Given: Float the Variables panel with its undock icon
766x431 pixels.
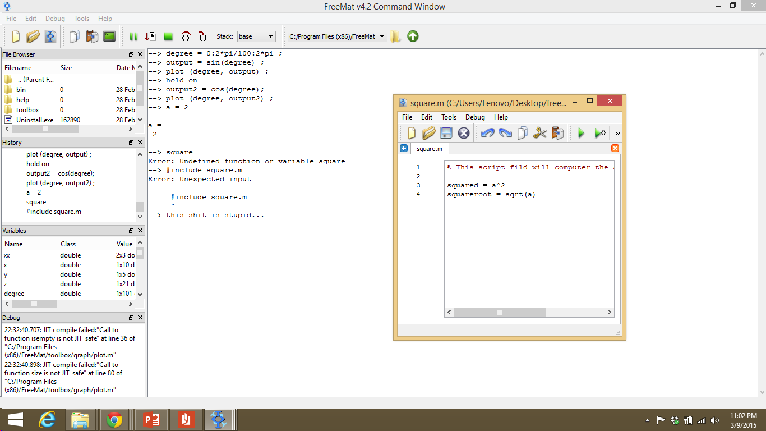Looking at the screenshot, I should (131, 231).
